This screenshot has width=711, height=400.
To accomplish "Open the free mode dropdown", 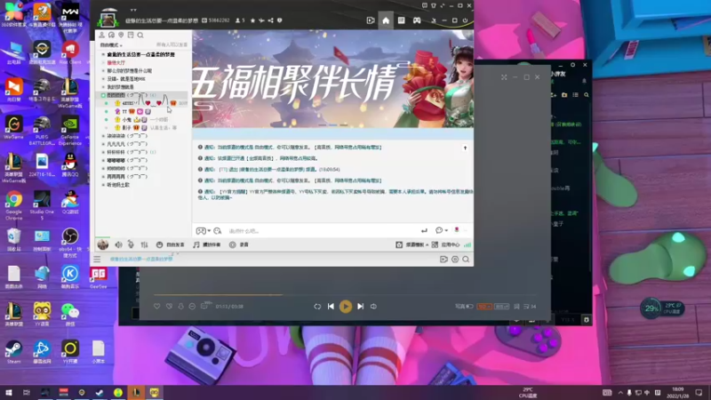I will pos(111,45).
